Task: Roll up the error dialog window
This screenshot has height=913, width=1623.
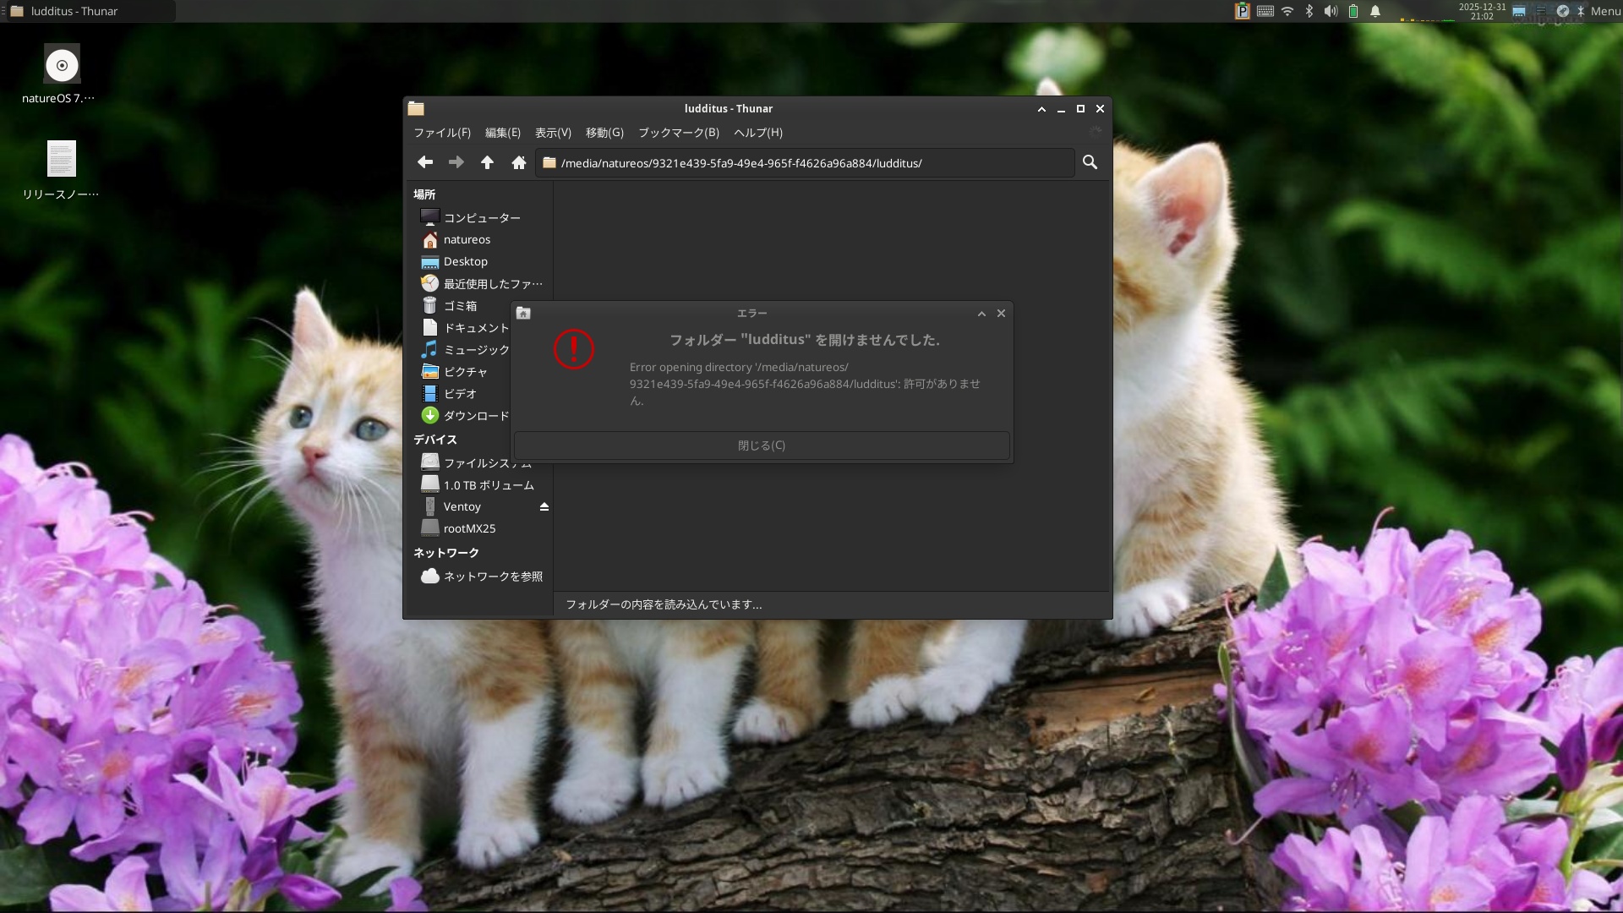Action: click(x=981, y=314)
